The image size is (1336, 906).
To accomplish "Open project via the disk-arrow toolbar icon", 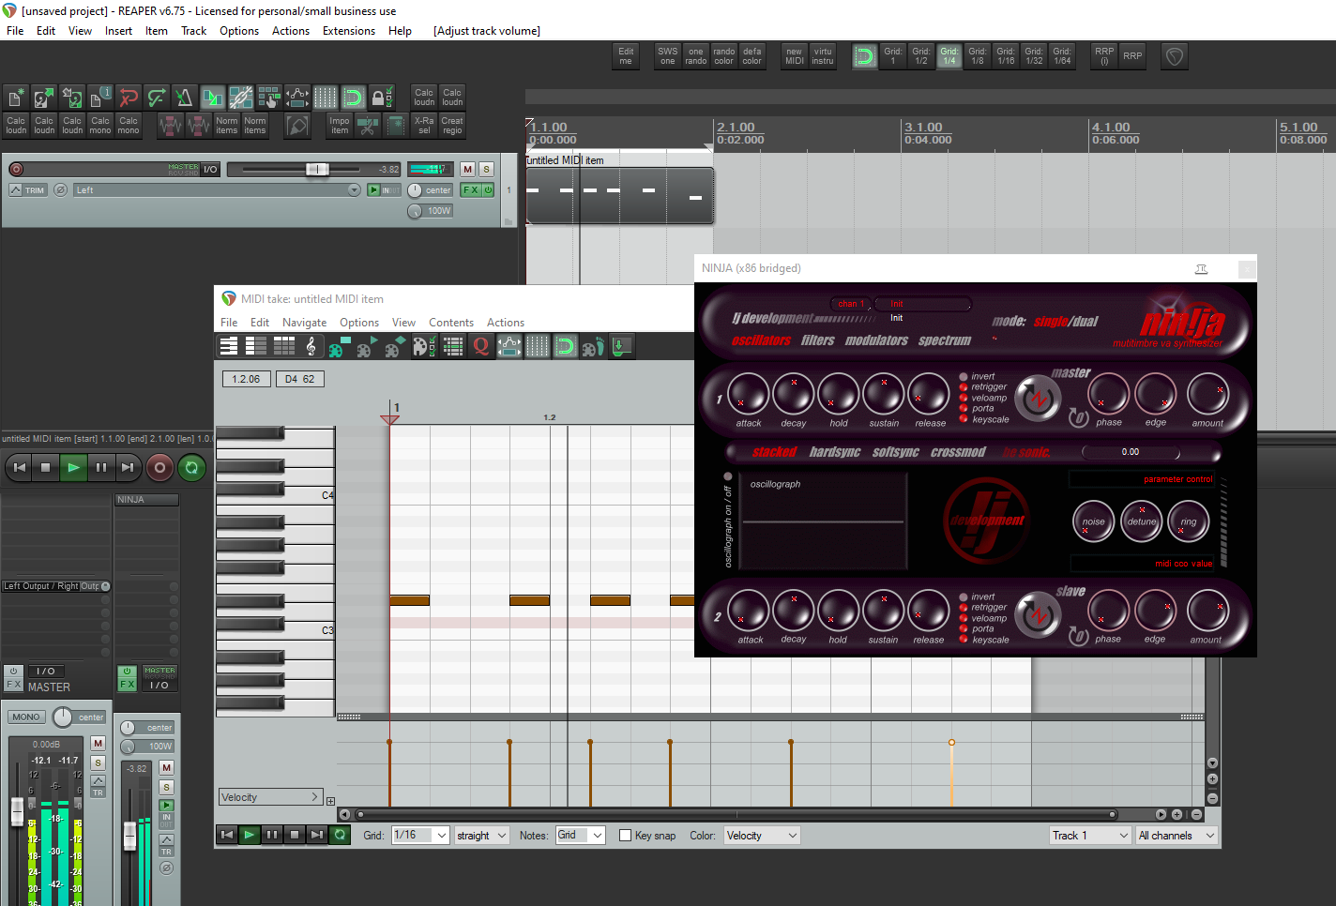I will 44,98.
